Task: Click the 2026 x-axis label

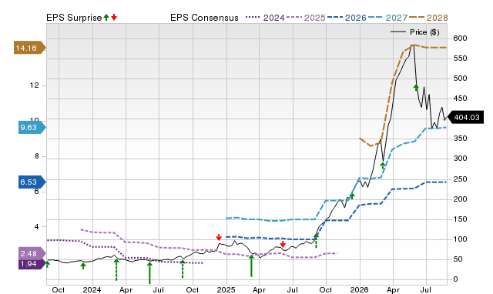Action: click(360, 289)
